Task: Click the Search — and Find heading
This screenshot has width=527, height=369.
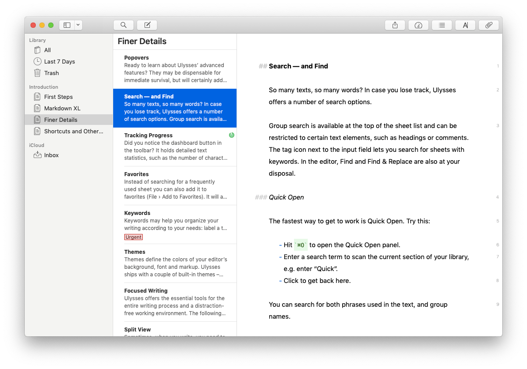Action: pyautogui.click(x=298, y=66)
